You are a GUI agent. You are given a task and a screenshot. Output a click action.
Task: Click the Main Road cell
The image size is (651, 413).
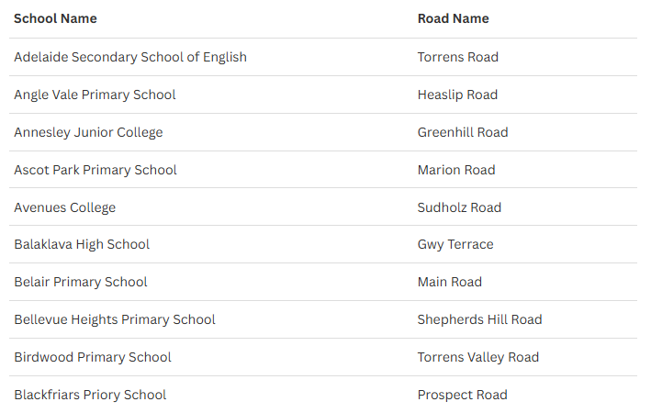449,282
